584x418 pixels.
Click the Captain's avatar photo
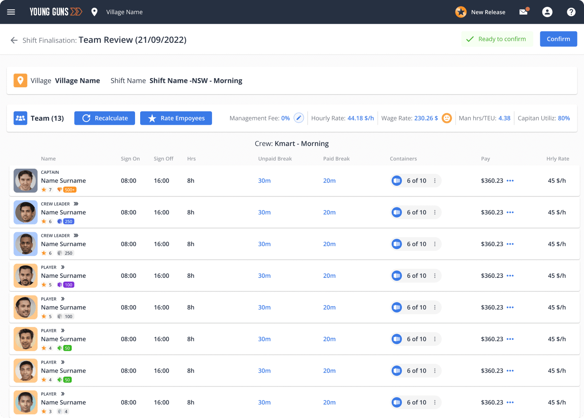click(x=26, y=181)
